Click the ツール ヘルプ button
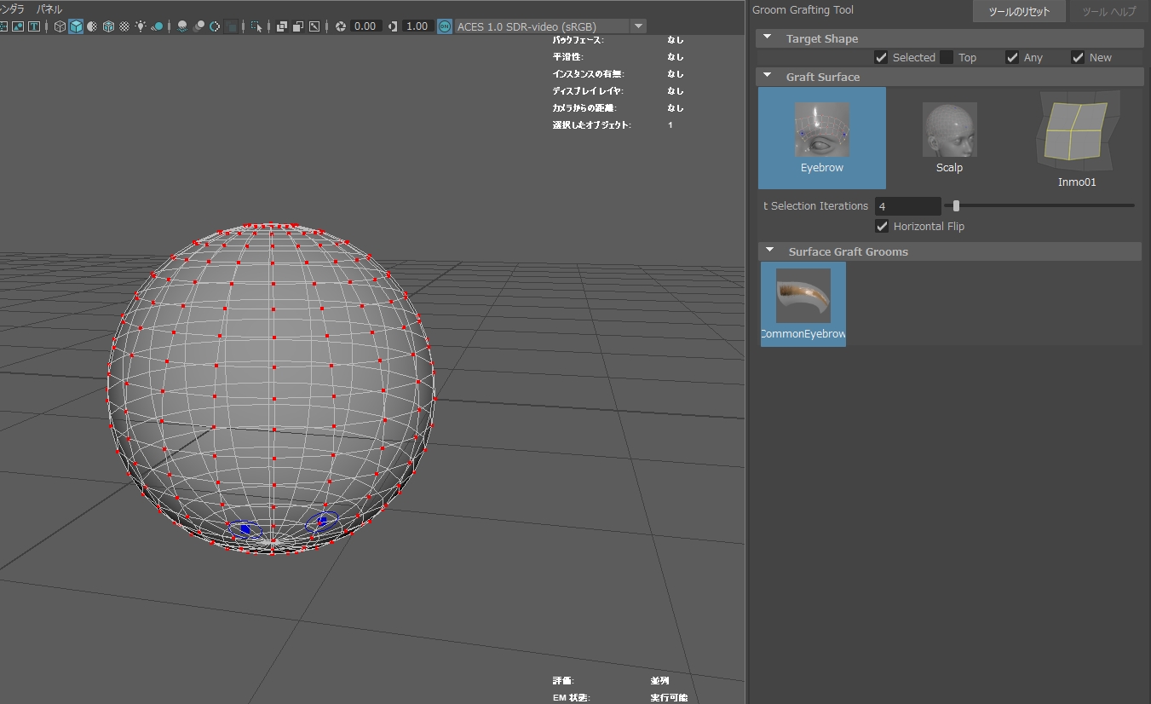The height and width of the screenshot is (704, 1151). [1108, 12]
